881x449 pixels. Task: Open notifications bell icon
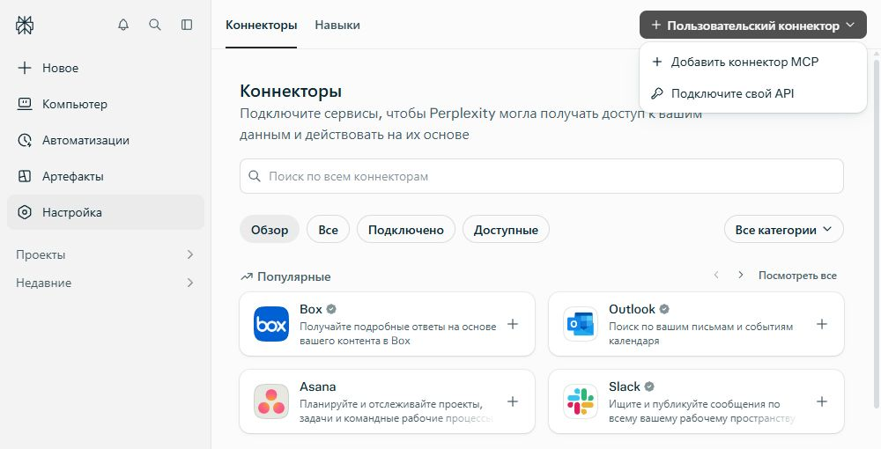pyautogui.click(x=123, y=25)
